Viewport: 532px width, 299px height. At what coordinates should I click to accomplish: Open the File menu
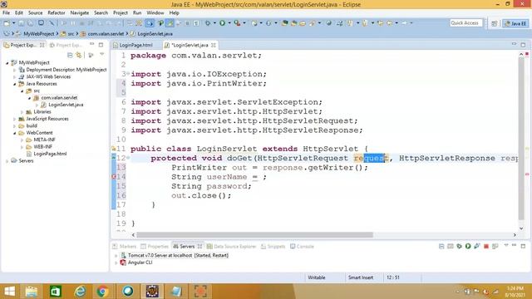pyautogui.click(x=6, y=13)
